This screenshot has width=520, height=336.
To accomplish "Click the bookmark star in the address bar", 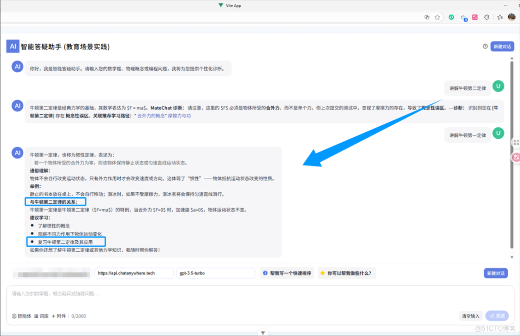I will (437, 17).
